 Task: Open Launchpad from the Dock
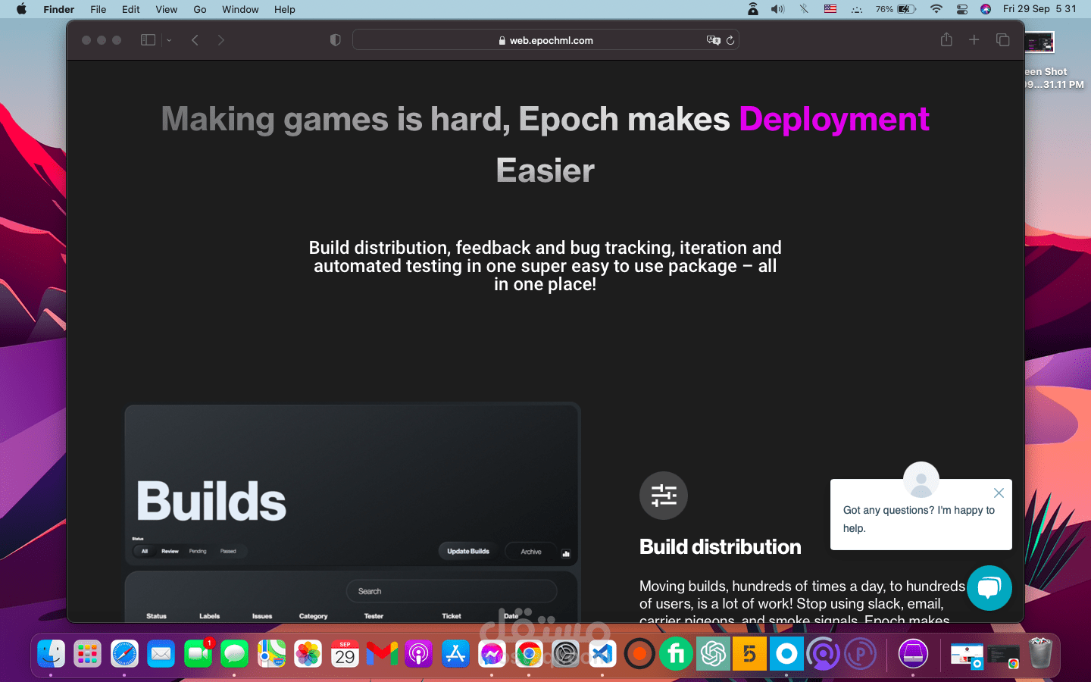[87, 654]
